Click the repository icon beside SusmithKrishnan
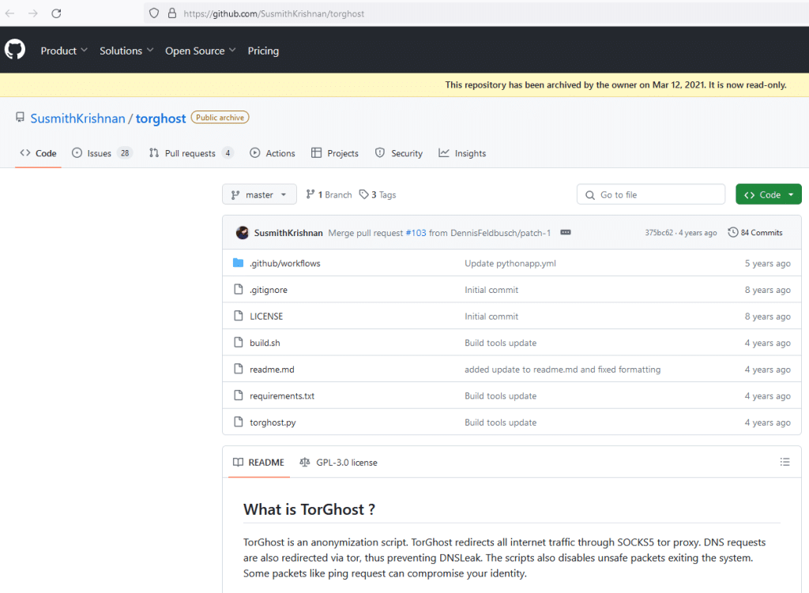 (20, 118)
